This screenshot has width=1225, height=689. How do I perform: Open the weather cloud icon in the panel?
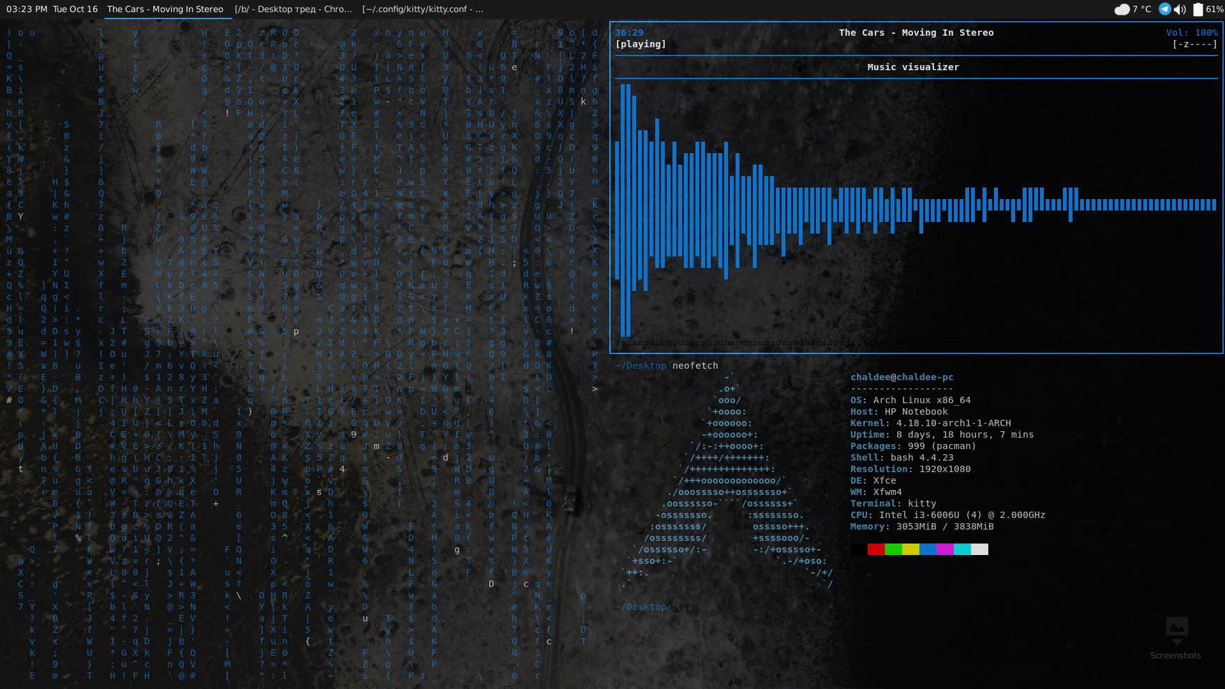tap(1122, 9)
